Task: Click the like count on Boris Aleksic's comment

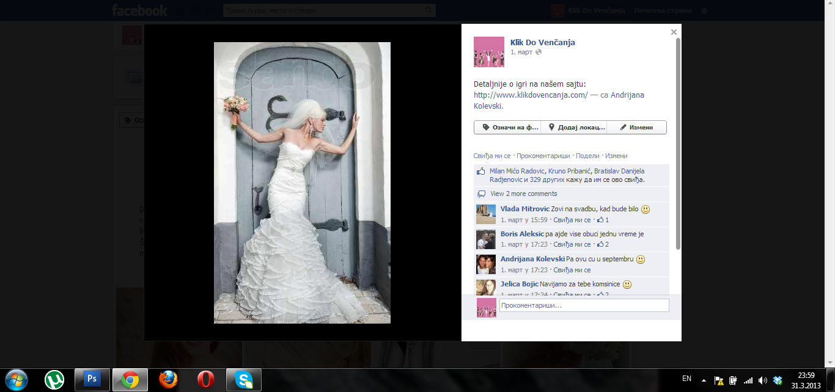Action: 603,244
